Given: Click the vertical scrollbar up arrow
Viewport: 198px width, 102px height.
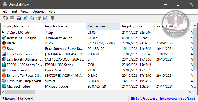Looking at the screenshot, I should (x=195, y=26).
